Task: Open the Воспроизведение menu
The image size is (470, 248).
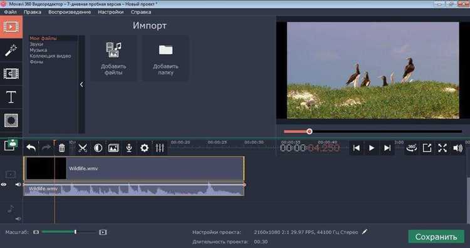Action: pos(70,12)
